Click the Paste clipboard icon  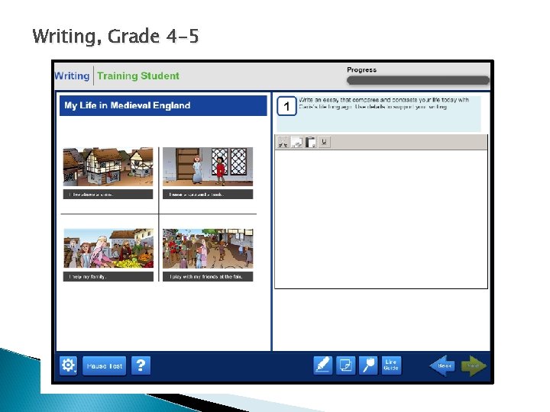point(310,142)
